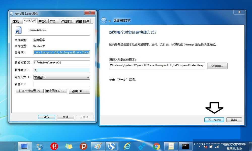Image resolution: width=252 pixels, height=151 pixels.
Task: Click the 起始位置 start-in field
Action: coord(62,63)
